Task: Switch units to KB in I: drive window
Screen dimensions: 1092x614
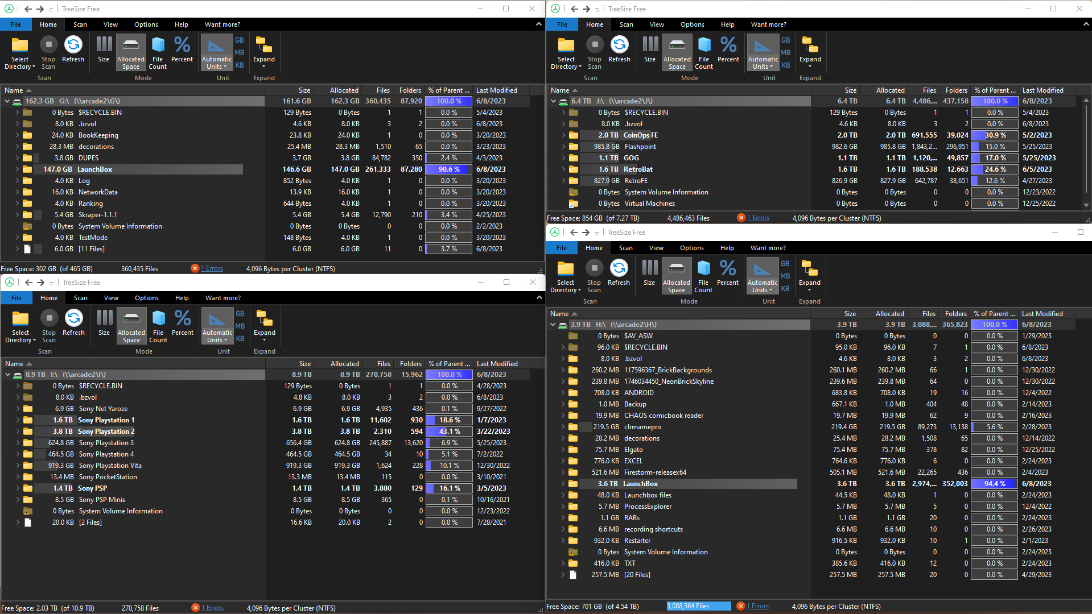Action: coord(240,338)
